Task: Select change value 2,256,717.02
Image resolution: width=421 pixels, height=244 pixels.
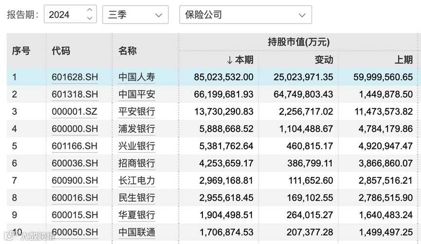Action: tap(306, 111)
